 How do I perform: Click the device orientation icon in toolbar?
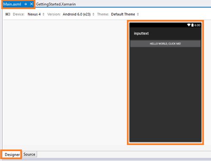coord(8,14)
